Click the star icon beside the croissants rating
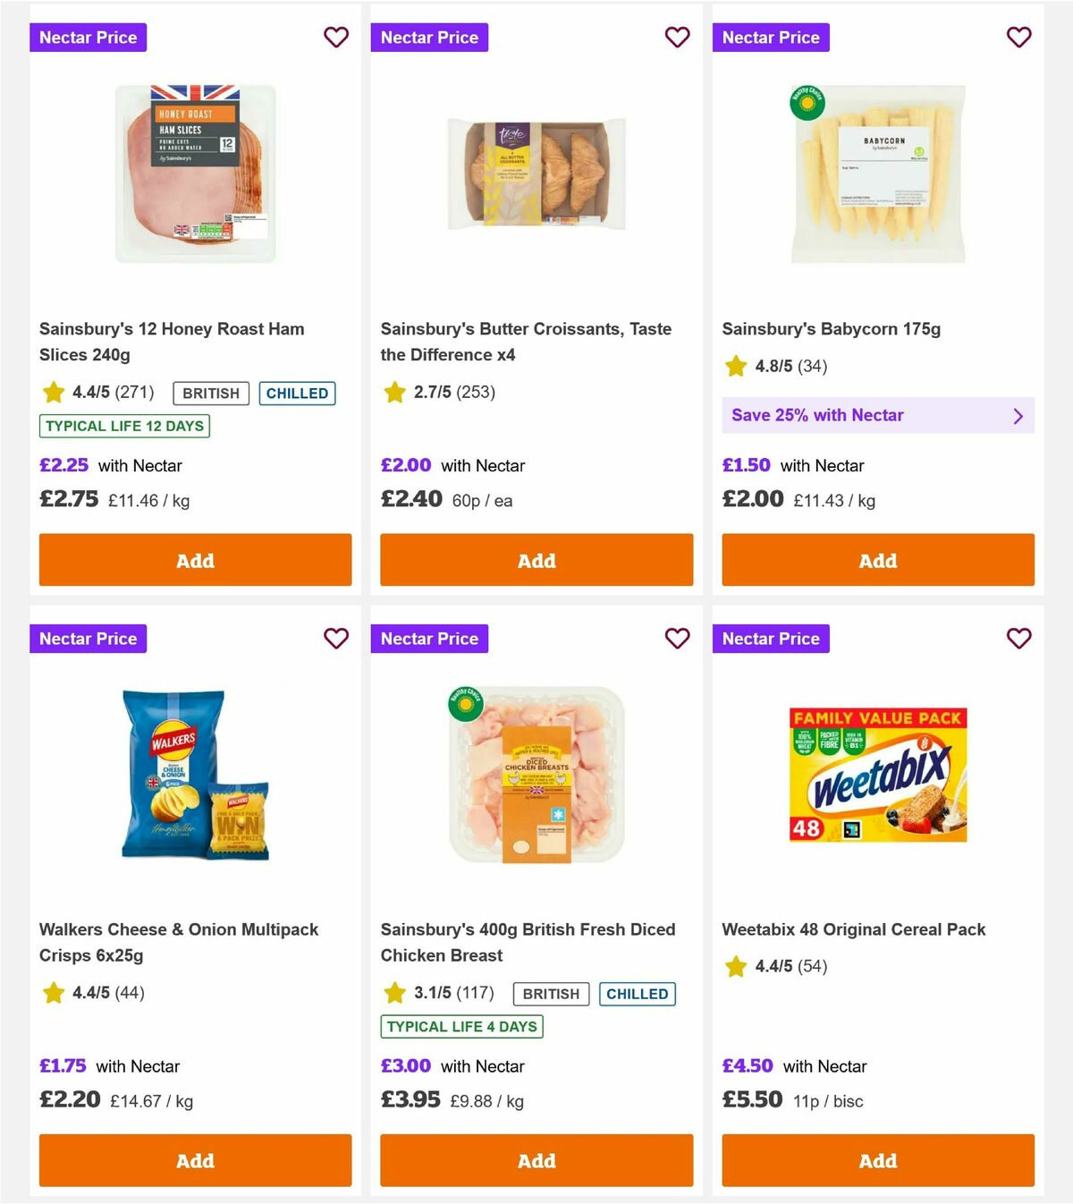 [394, 392]
